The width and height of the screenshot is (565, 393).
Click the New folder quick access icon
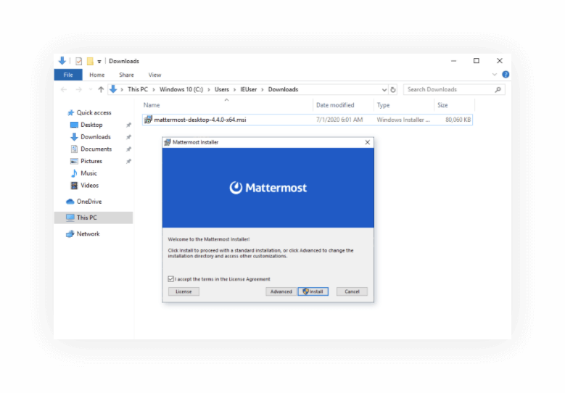click(90, 61)
